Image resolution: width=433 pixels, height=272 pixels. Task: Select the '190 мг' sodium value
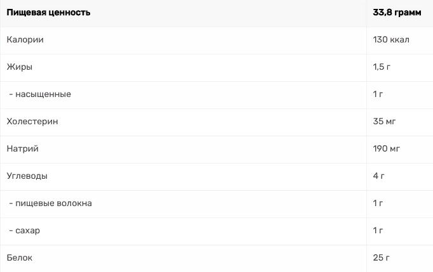[386, 149]
